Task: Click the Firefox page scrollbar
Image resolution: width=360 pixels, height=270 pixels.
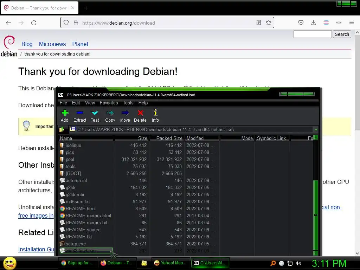Action: click(357, 83)
